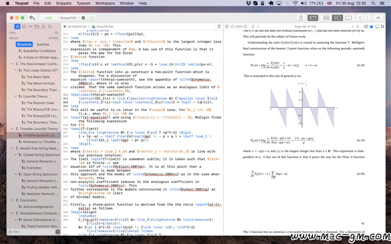Image resolution: width=391 pixels, height=244 pixels.
Task: Open the warnings tab in the sidebar
Action: 43,26
